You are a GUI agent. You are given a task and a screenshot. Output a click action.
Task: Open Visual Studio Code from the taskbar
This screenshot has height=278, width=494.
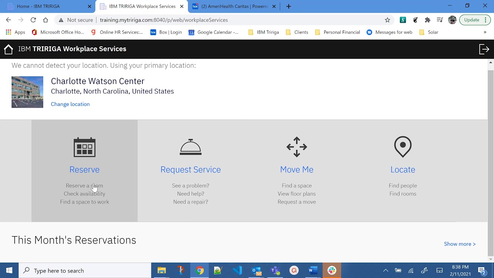coord(237,271)
